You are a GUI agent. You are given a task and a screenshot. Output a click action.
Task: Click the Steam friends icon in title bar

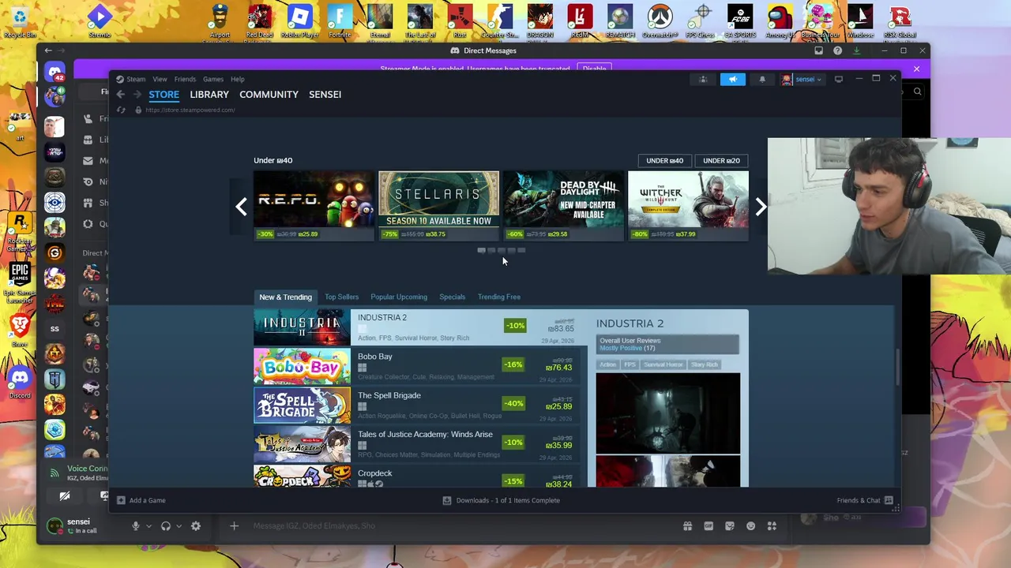pyautogui.click(x=703, y=79)
